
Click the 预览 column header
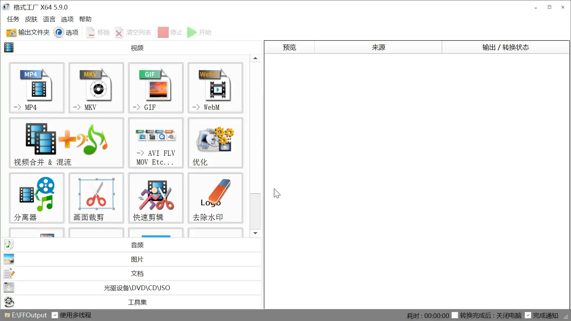coord(289,47)
